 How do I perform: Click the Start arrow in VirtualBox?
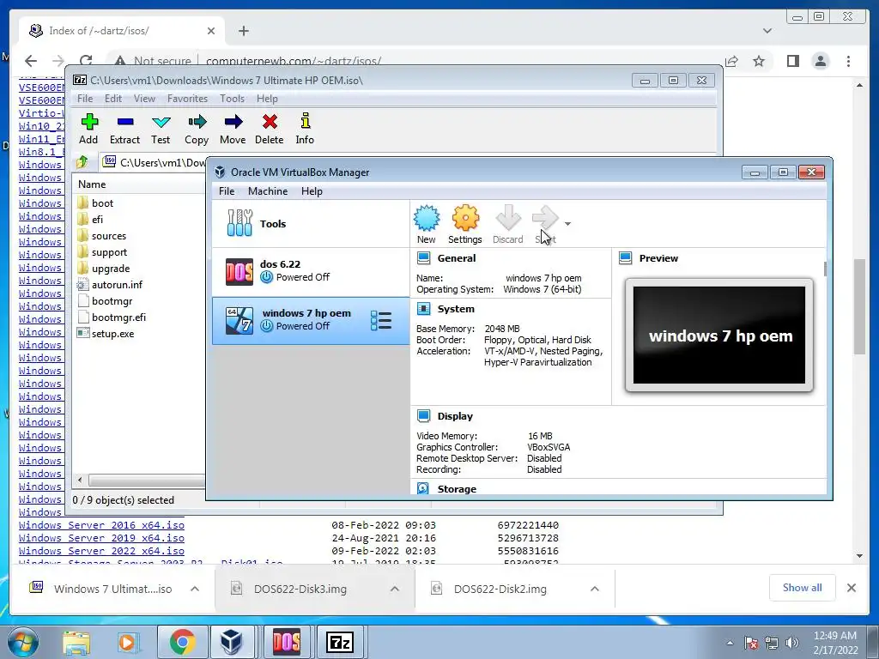[x=545, y=219]
